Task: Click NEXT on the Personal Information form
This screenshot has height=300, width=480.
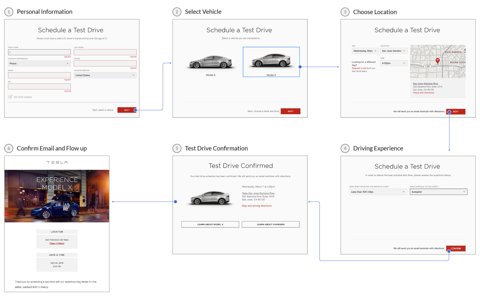Action: coord(127,110)
